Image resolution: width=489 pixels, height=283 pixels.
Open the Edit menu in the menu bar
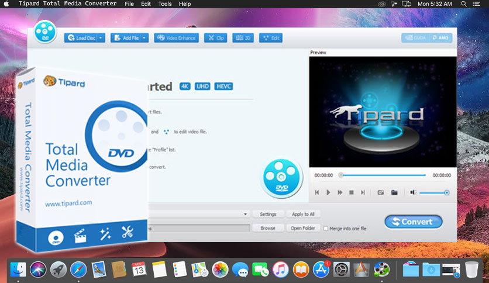pyautogui.click(x=146, y=4)
